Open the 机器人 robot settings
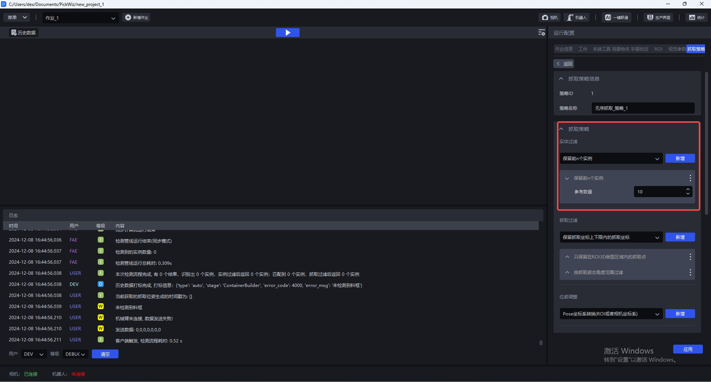 pos(577,18)
